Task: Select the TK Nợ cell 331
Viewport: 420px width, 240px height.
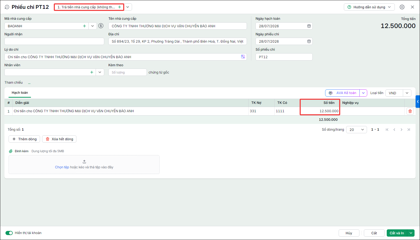Action: coord(261,111)
